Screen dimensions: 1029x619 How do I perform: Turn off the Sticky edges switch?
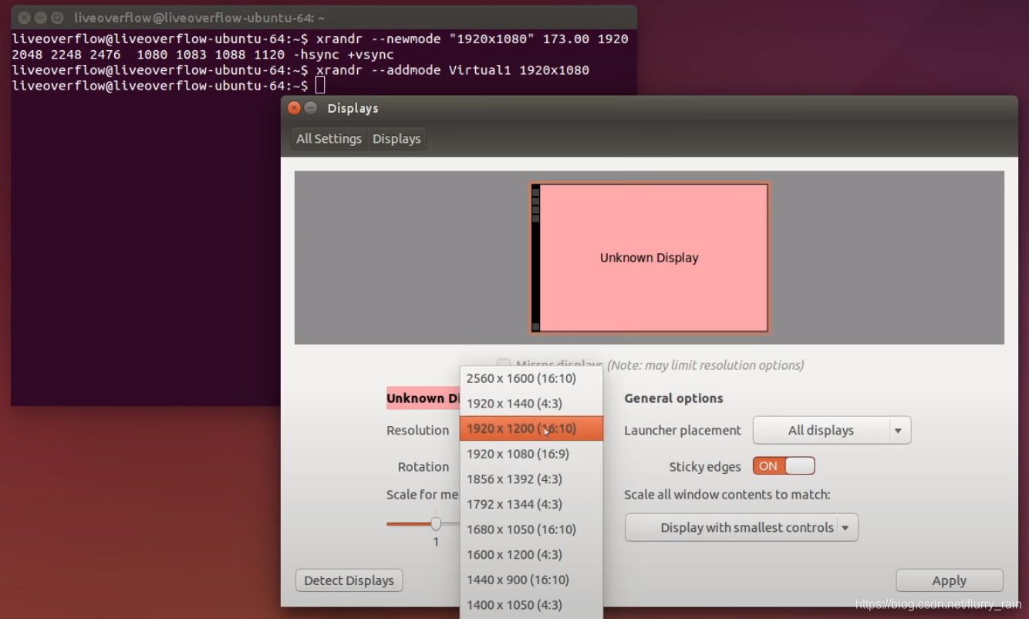(x=784, y=466)
